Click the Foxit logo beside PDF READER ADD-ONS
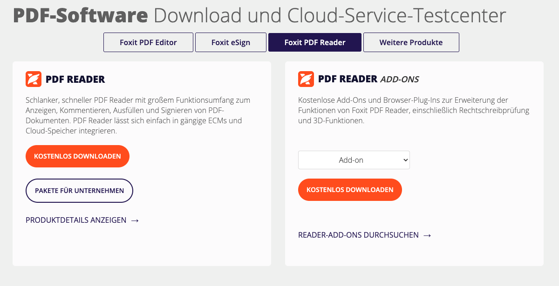Image resolution: width=559 pixels, height=286 pixels. click(x=306, y=79)
